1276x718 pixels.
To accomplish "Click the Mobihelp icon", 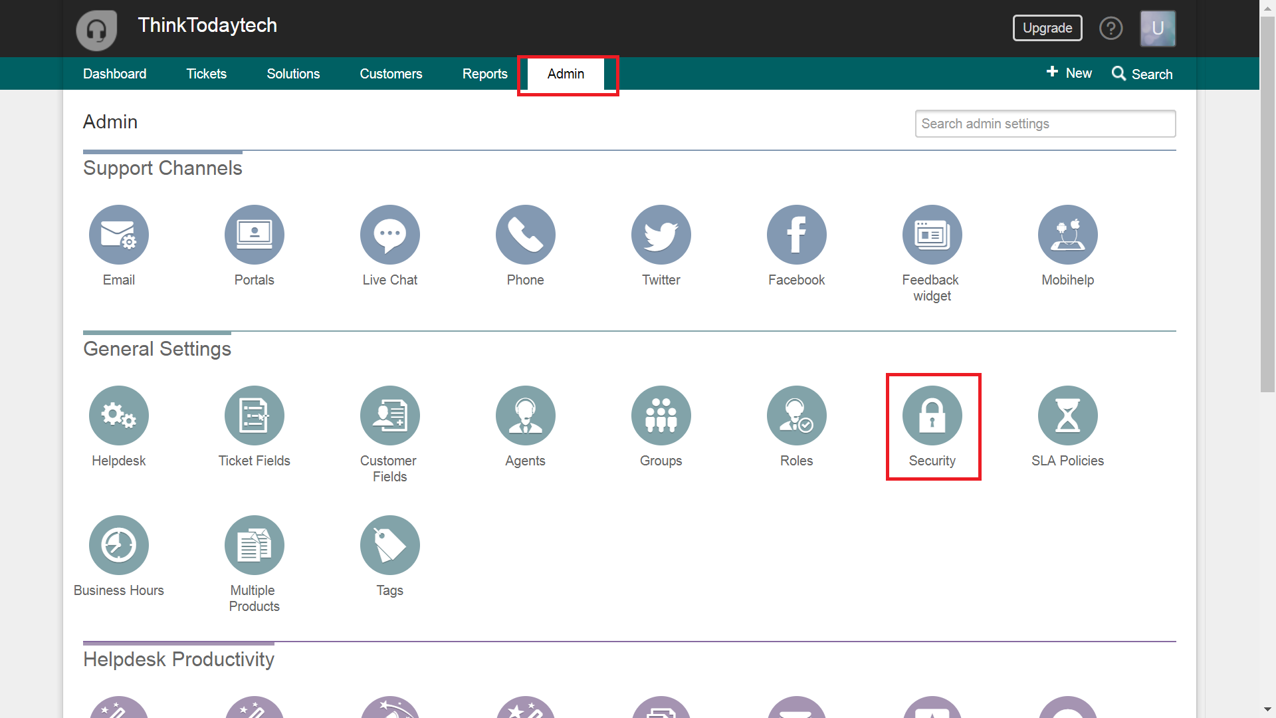I will coord(1068,235).
